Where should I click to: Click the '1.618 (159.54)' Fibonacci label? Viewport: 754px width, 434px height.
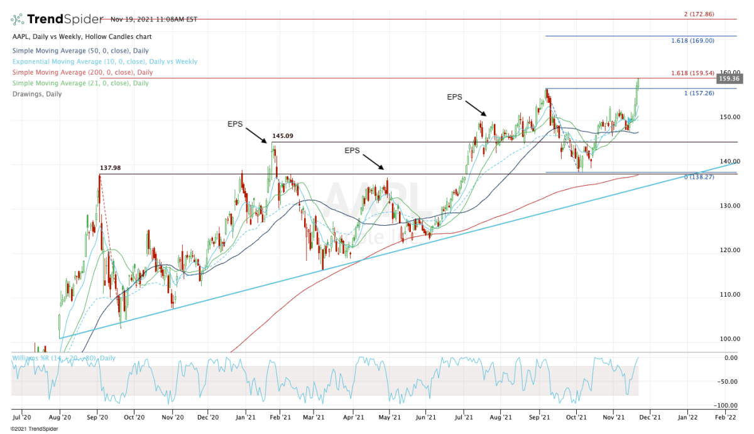click(x=693, y=73)
